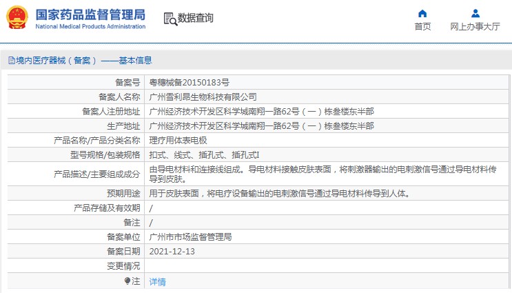Click the 备案人注册地址 address value
Image resolution: width=512 pixels, height=293 pixels.
pos(262,112)
